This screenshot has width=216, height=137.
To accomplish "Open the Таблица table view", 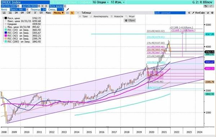I will [x=86, y=13].
